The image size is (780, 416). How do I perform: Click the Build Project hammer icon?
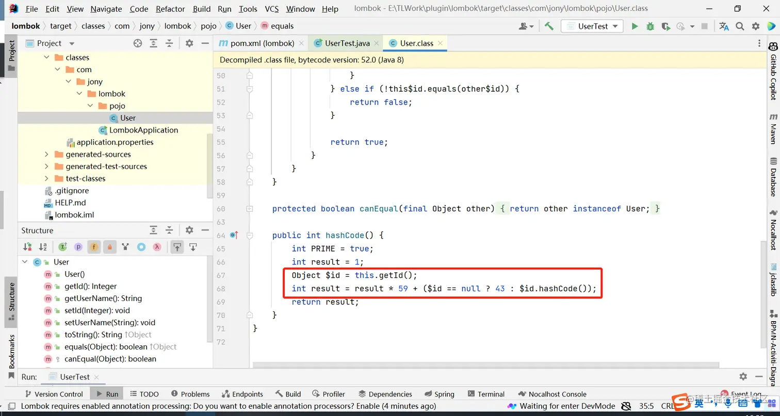tap(549, 26)
